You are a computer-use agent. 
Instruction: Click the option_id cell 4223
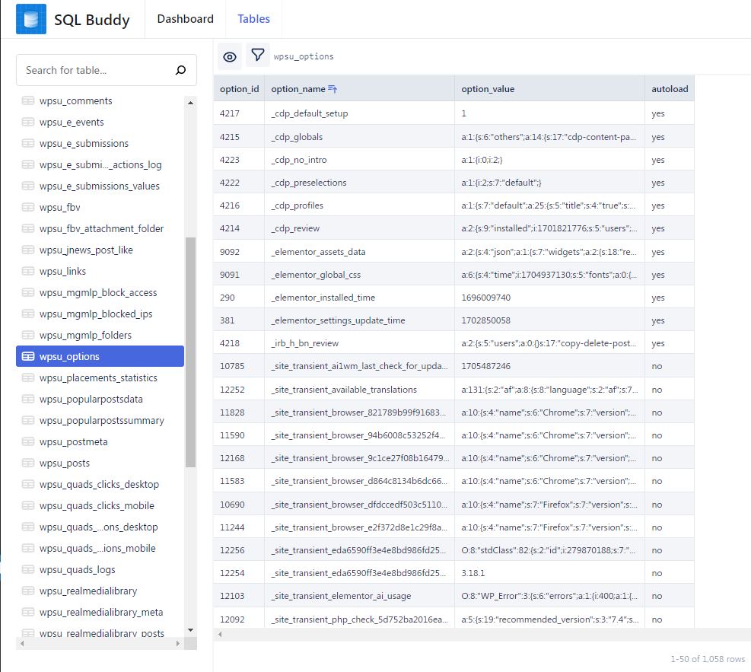[239, 160]
